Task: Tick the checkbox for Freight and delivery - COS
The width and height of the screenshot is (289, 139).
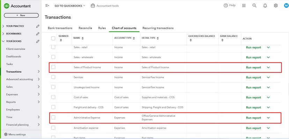Action: coord(53,107)
